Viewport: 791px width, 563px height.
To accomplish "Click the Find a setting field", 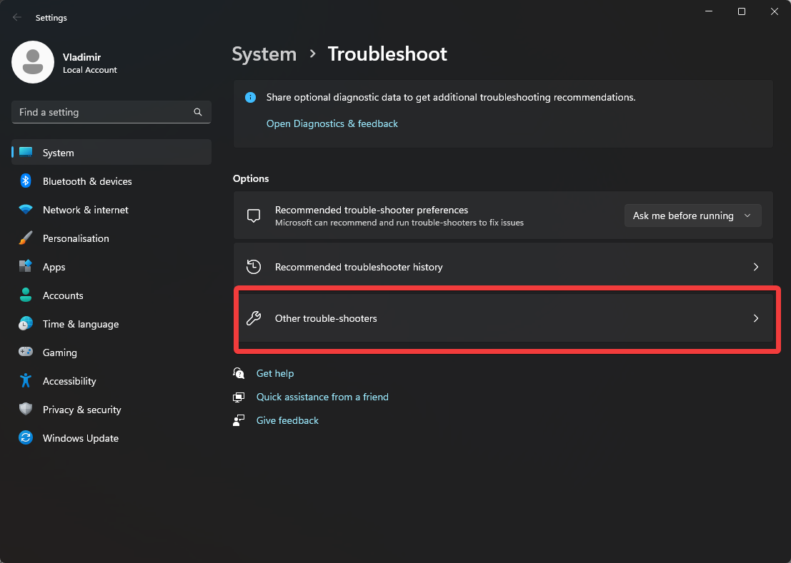I will [x=100, y=112].
